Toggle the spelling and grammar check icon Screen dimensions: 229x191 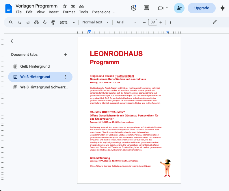(x=45, y=22)
